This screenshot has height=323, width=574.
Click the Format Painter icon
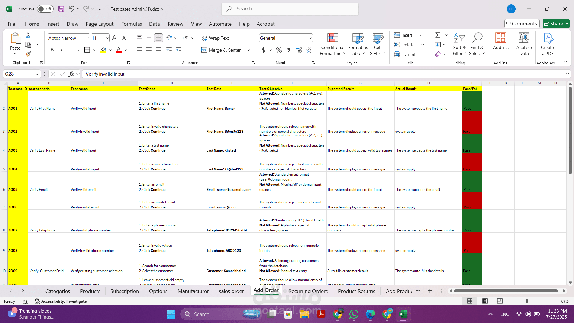click(28, 54)
